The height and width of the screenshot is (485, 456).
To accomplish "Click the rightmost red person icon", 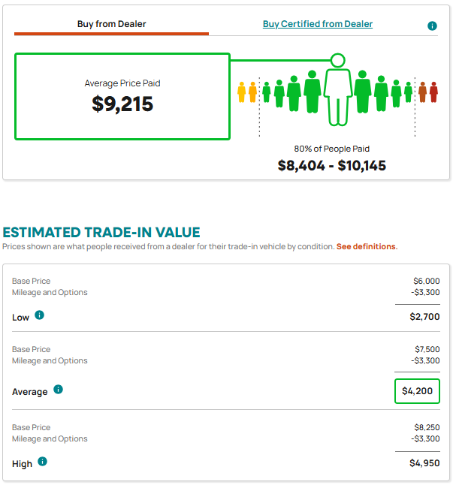I will [x=433, y=92].
